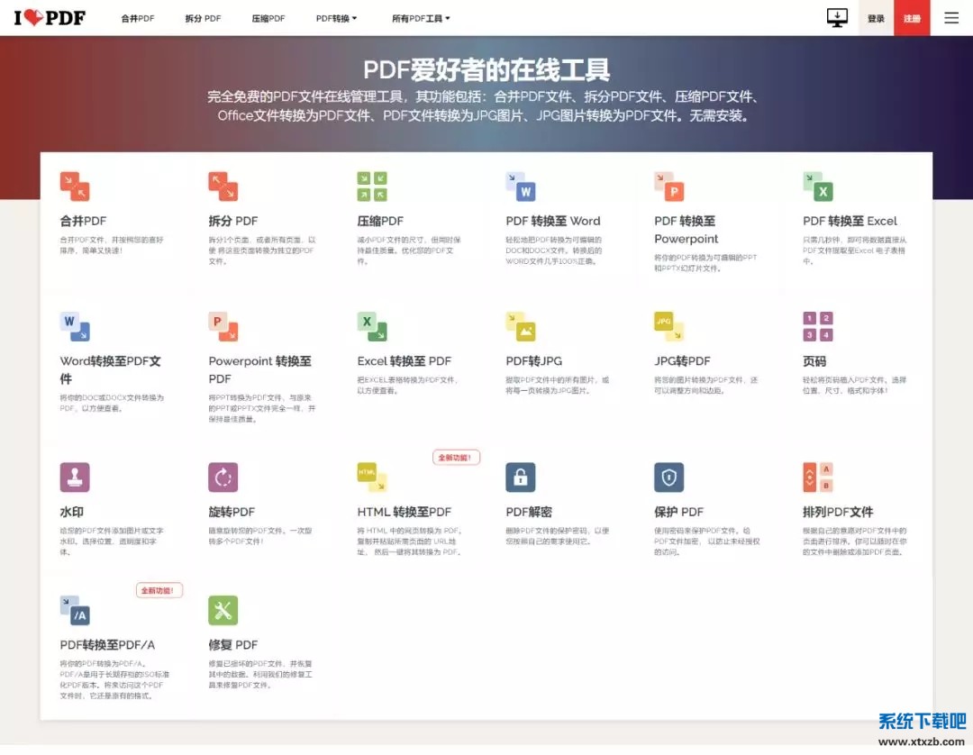This screenshot has width=973, height=755.
Task: Open the hamburger menu in header
Action: [x=951, y=18]
